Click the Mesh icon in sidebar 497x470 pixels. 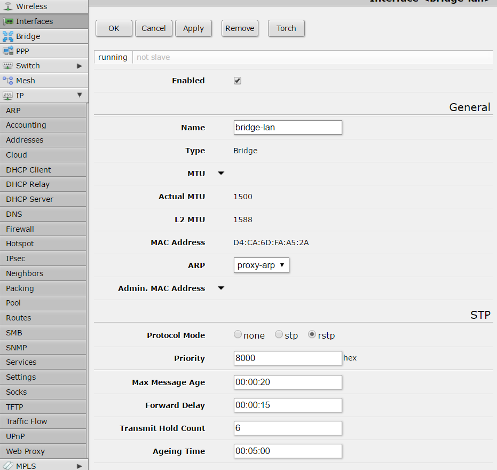pos(8,81)
